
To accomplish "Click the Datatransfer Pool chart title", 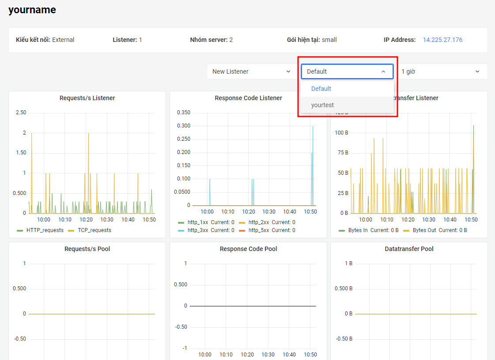I will point(409,249).
